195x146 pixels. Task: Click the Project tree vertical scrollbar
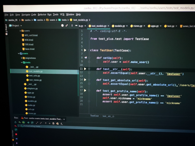pos(78,85)
